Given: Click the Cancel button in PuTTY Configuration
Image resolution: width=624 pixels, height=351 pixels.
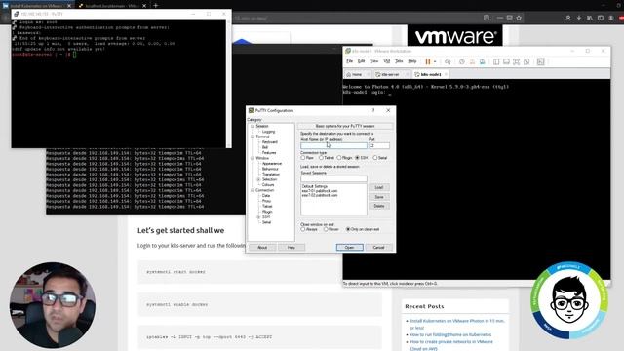Looking at the screenshot, I should pyautogui.click(x=378, y=248).
